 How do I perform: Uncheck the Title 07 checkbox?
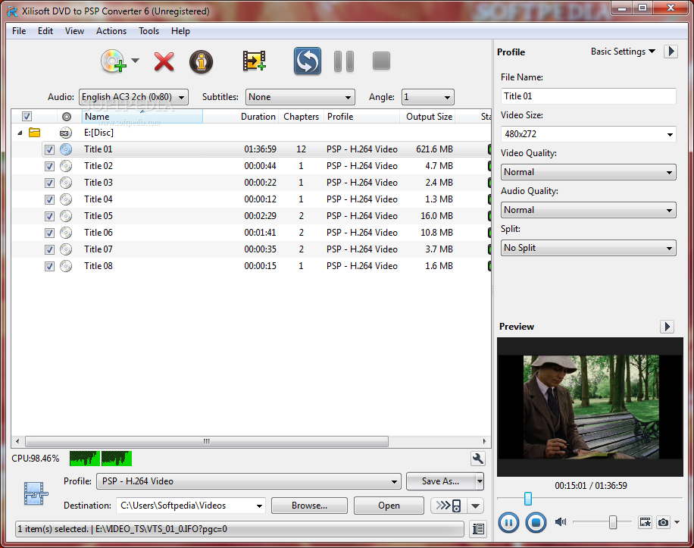pos(49,249)
